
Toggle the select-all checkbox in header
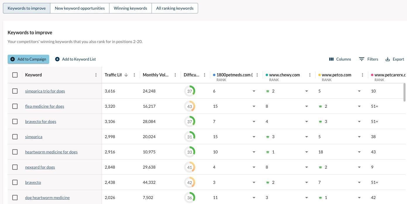tap(15, 75)
